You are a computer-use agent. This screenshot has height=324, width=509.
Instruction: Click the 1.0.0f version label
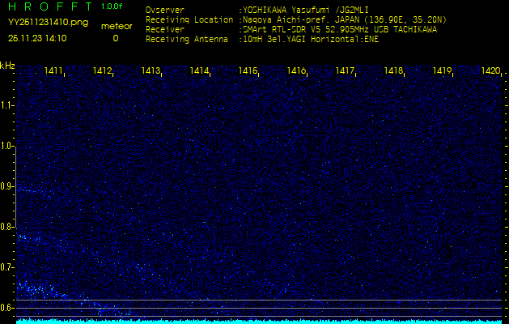[x=112, y=6]
